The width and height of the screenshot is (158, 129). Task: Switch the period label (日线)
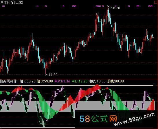tap(19, 2)
